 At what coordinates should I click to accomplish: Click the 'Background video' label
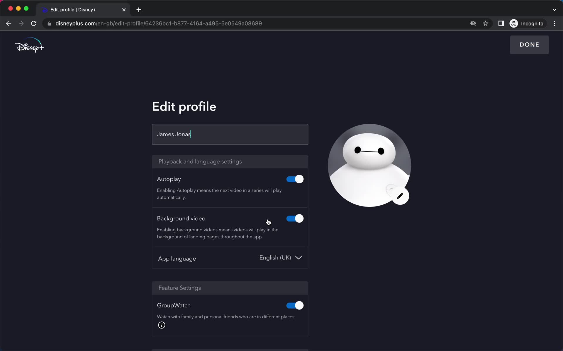(181, 218)
